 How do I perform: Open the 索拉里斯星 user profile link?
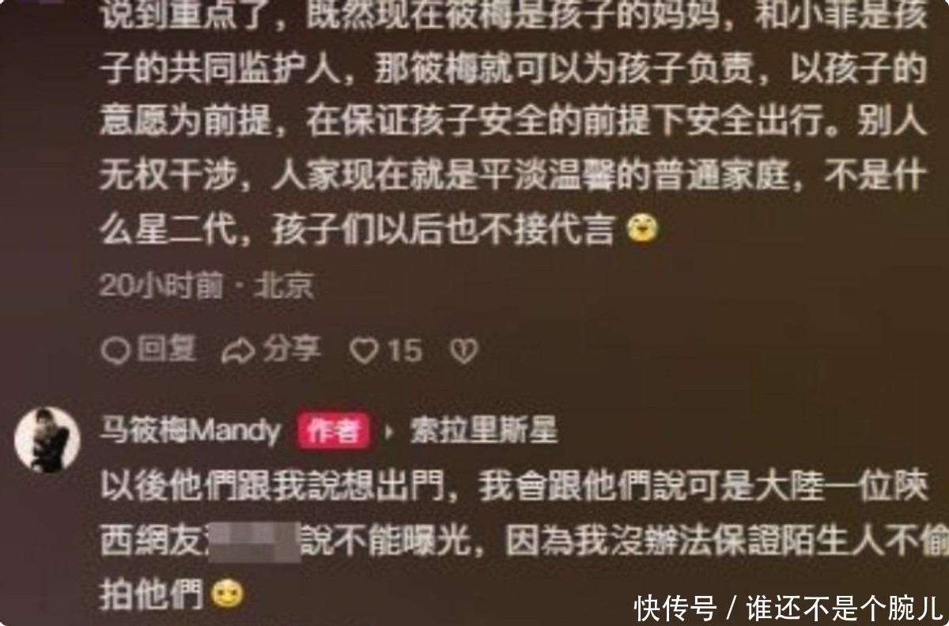tap(482, 432)
